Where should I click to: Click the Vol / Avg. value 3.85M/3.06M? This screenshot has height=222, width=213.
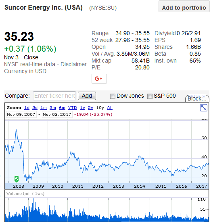pyautogui.click(x=133, y=54)
